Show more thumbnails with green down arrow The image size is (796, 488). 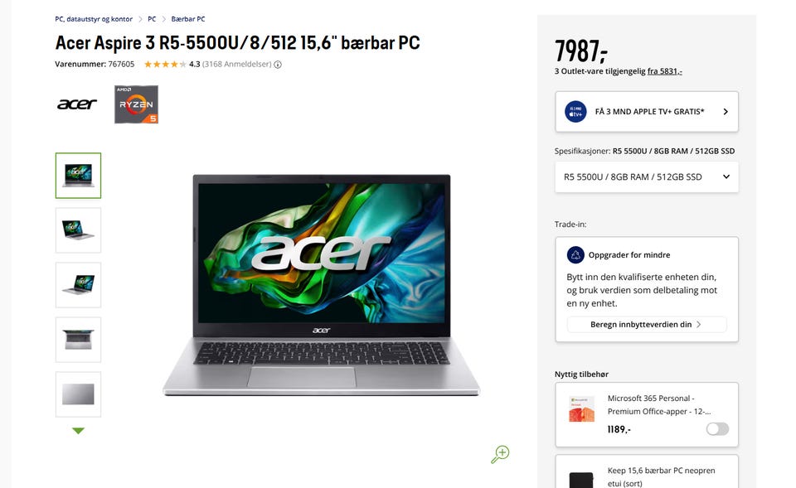pos(78,431)
